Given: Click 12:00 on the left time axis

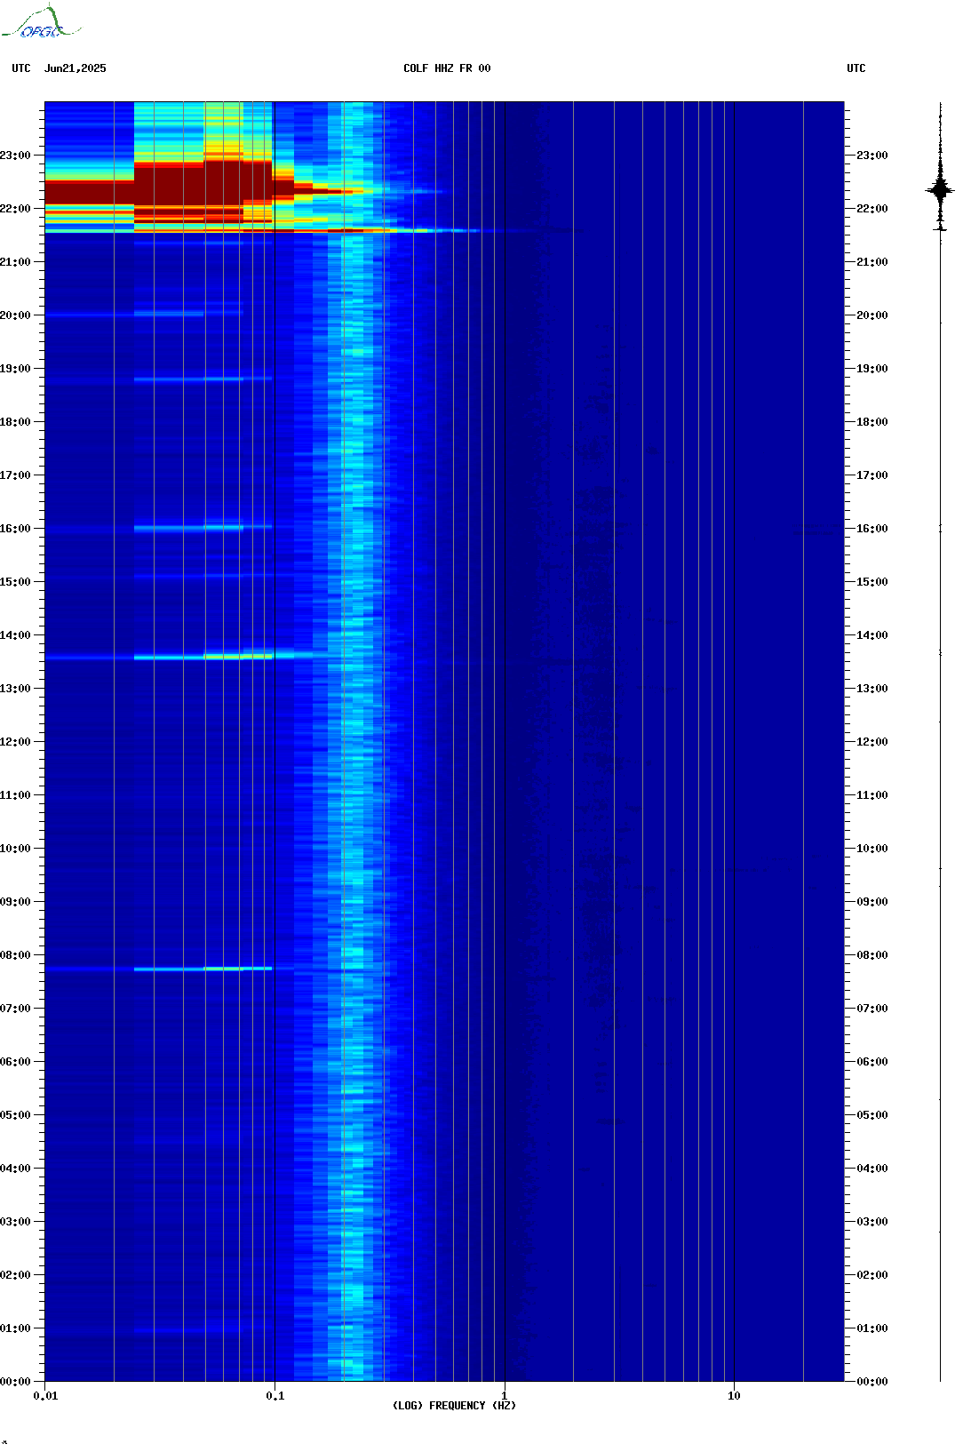Looking at the screenshot, I should click(x=15, y=742).
